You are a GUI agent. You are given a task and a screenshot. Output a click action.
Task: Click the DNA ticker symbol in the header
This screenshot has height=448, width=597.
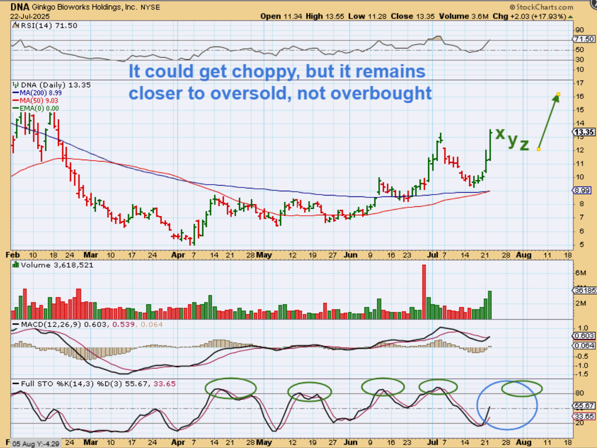[x=19, y=7]
